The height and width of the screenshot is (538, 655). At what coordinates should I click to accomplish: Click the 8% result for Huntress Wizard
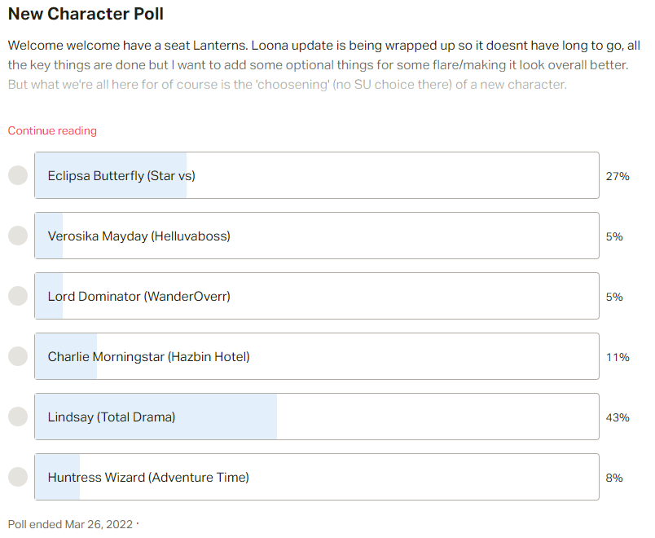pyautogui.click(x=614, y=478)
